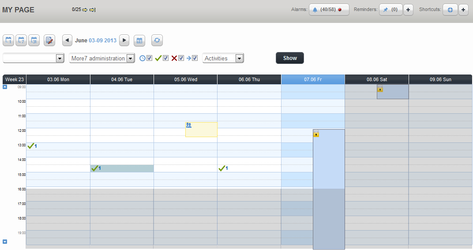Screen dimensions: 473x250
Task: Toggle the blue arrow forwarded checkbox
Action: tap(195, 58)
